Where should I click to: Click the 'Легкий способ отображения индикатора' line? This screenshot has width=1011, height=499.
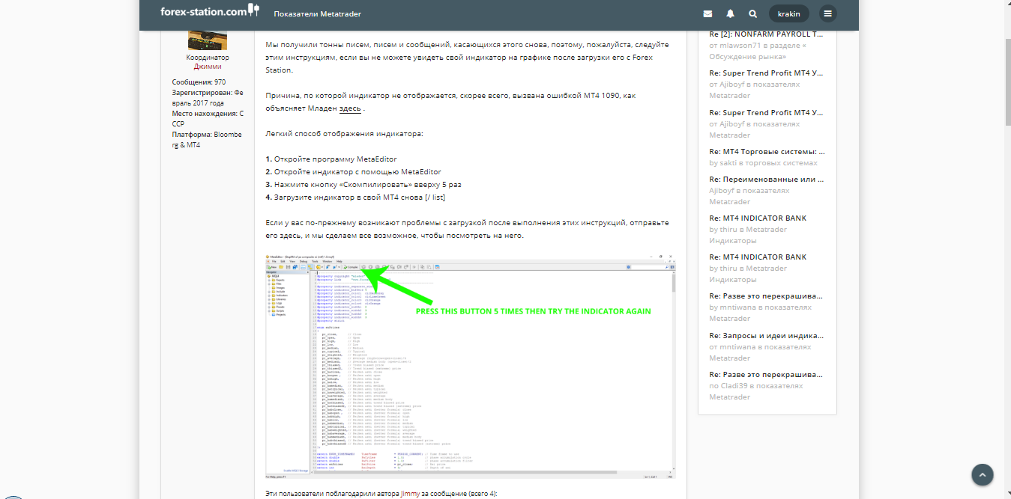coord(345,134)
